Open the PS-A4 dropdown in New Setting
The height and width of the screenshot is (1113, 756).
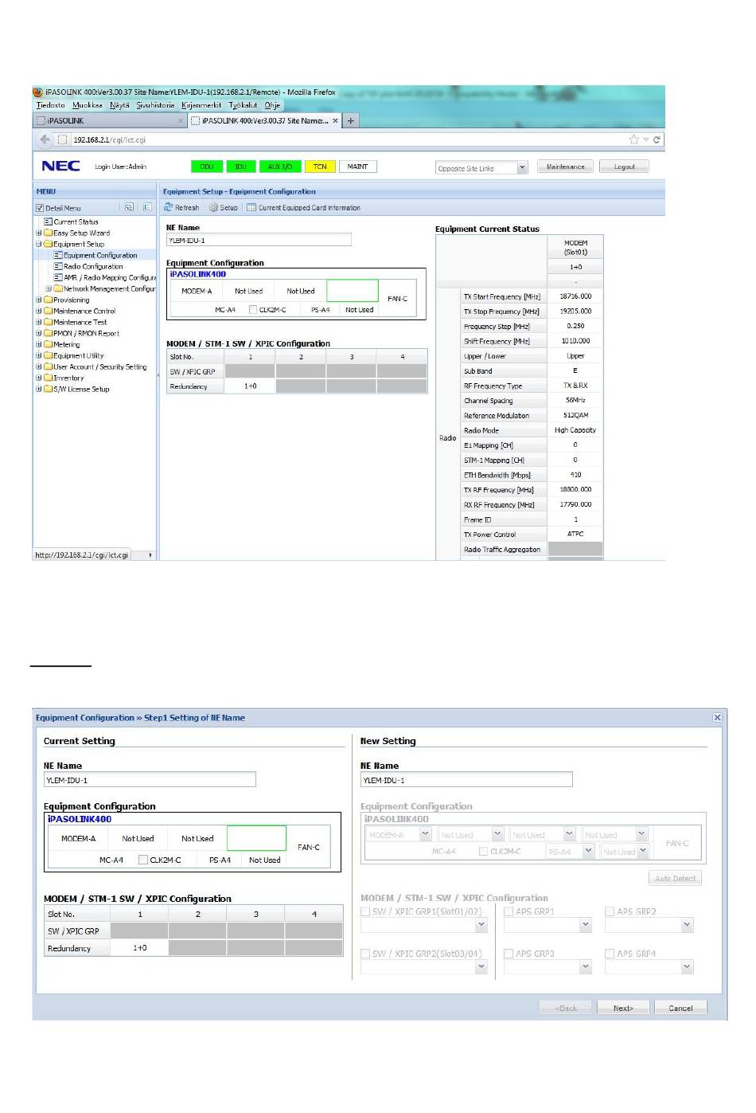tap(589, 851)
